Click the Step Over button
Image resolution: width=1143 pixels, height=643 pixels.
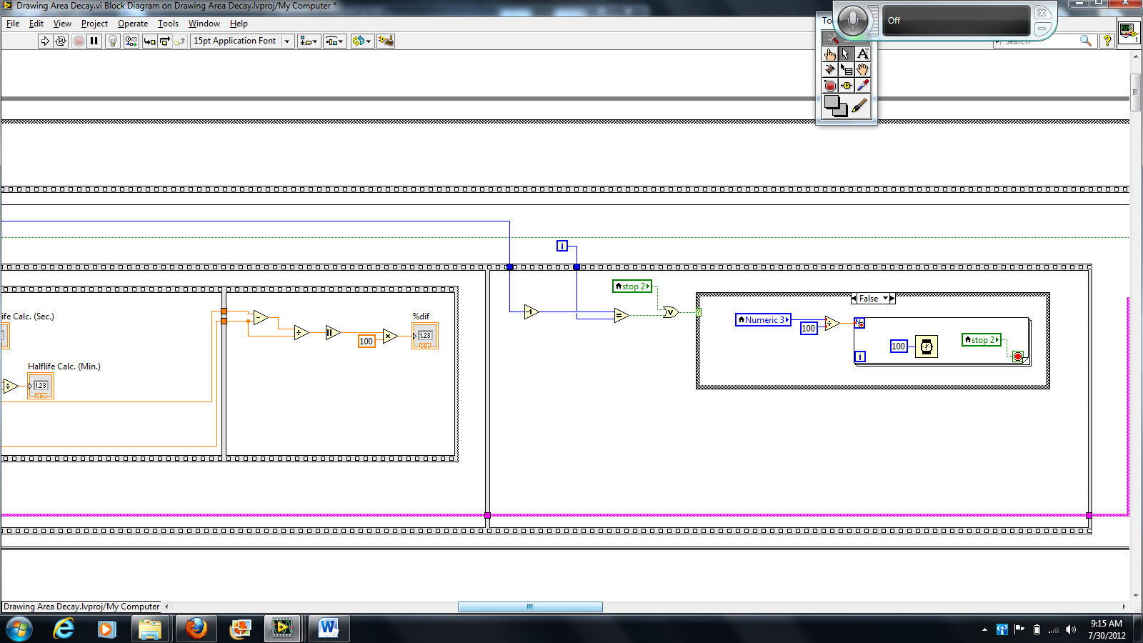(x=165, y=41)
